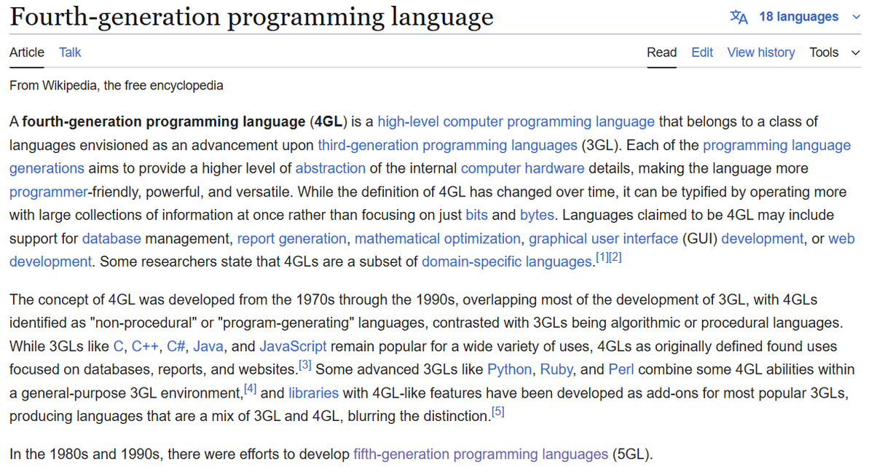Jump to citation [2]

pyautogui.click(x=615, y=259)
